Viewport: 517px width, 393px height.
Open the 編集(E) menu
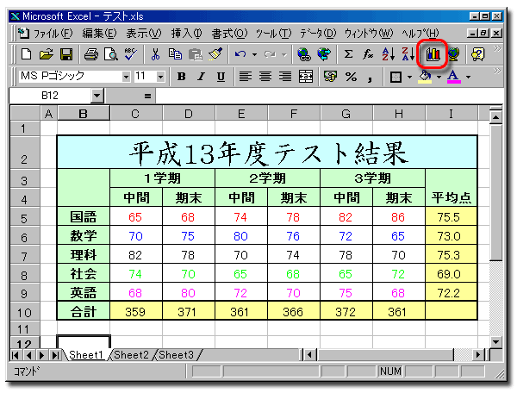click(99, 33)
